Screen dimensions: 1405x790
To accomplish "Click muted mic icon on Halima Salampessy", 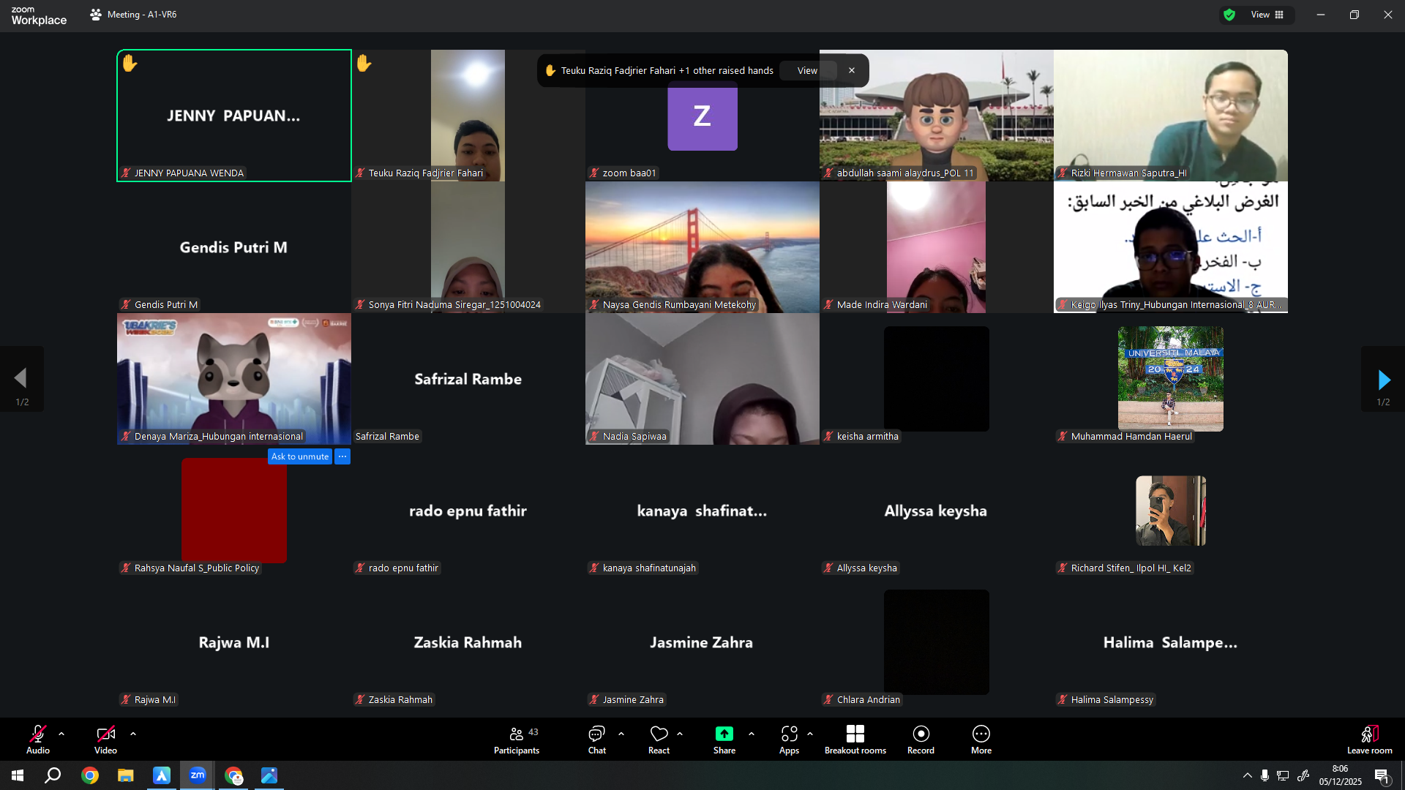I will (x=1063, y=700).
